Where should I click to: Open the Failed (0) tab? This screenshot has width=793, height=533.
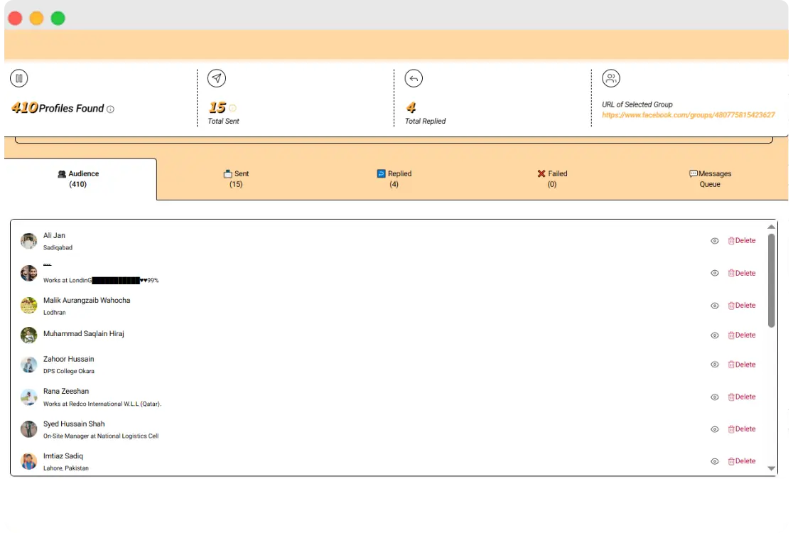pos(552,179)
